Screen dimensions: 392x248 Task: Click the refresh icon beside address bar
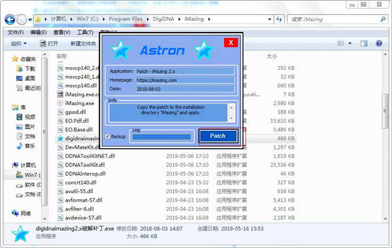point(279,19)
